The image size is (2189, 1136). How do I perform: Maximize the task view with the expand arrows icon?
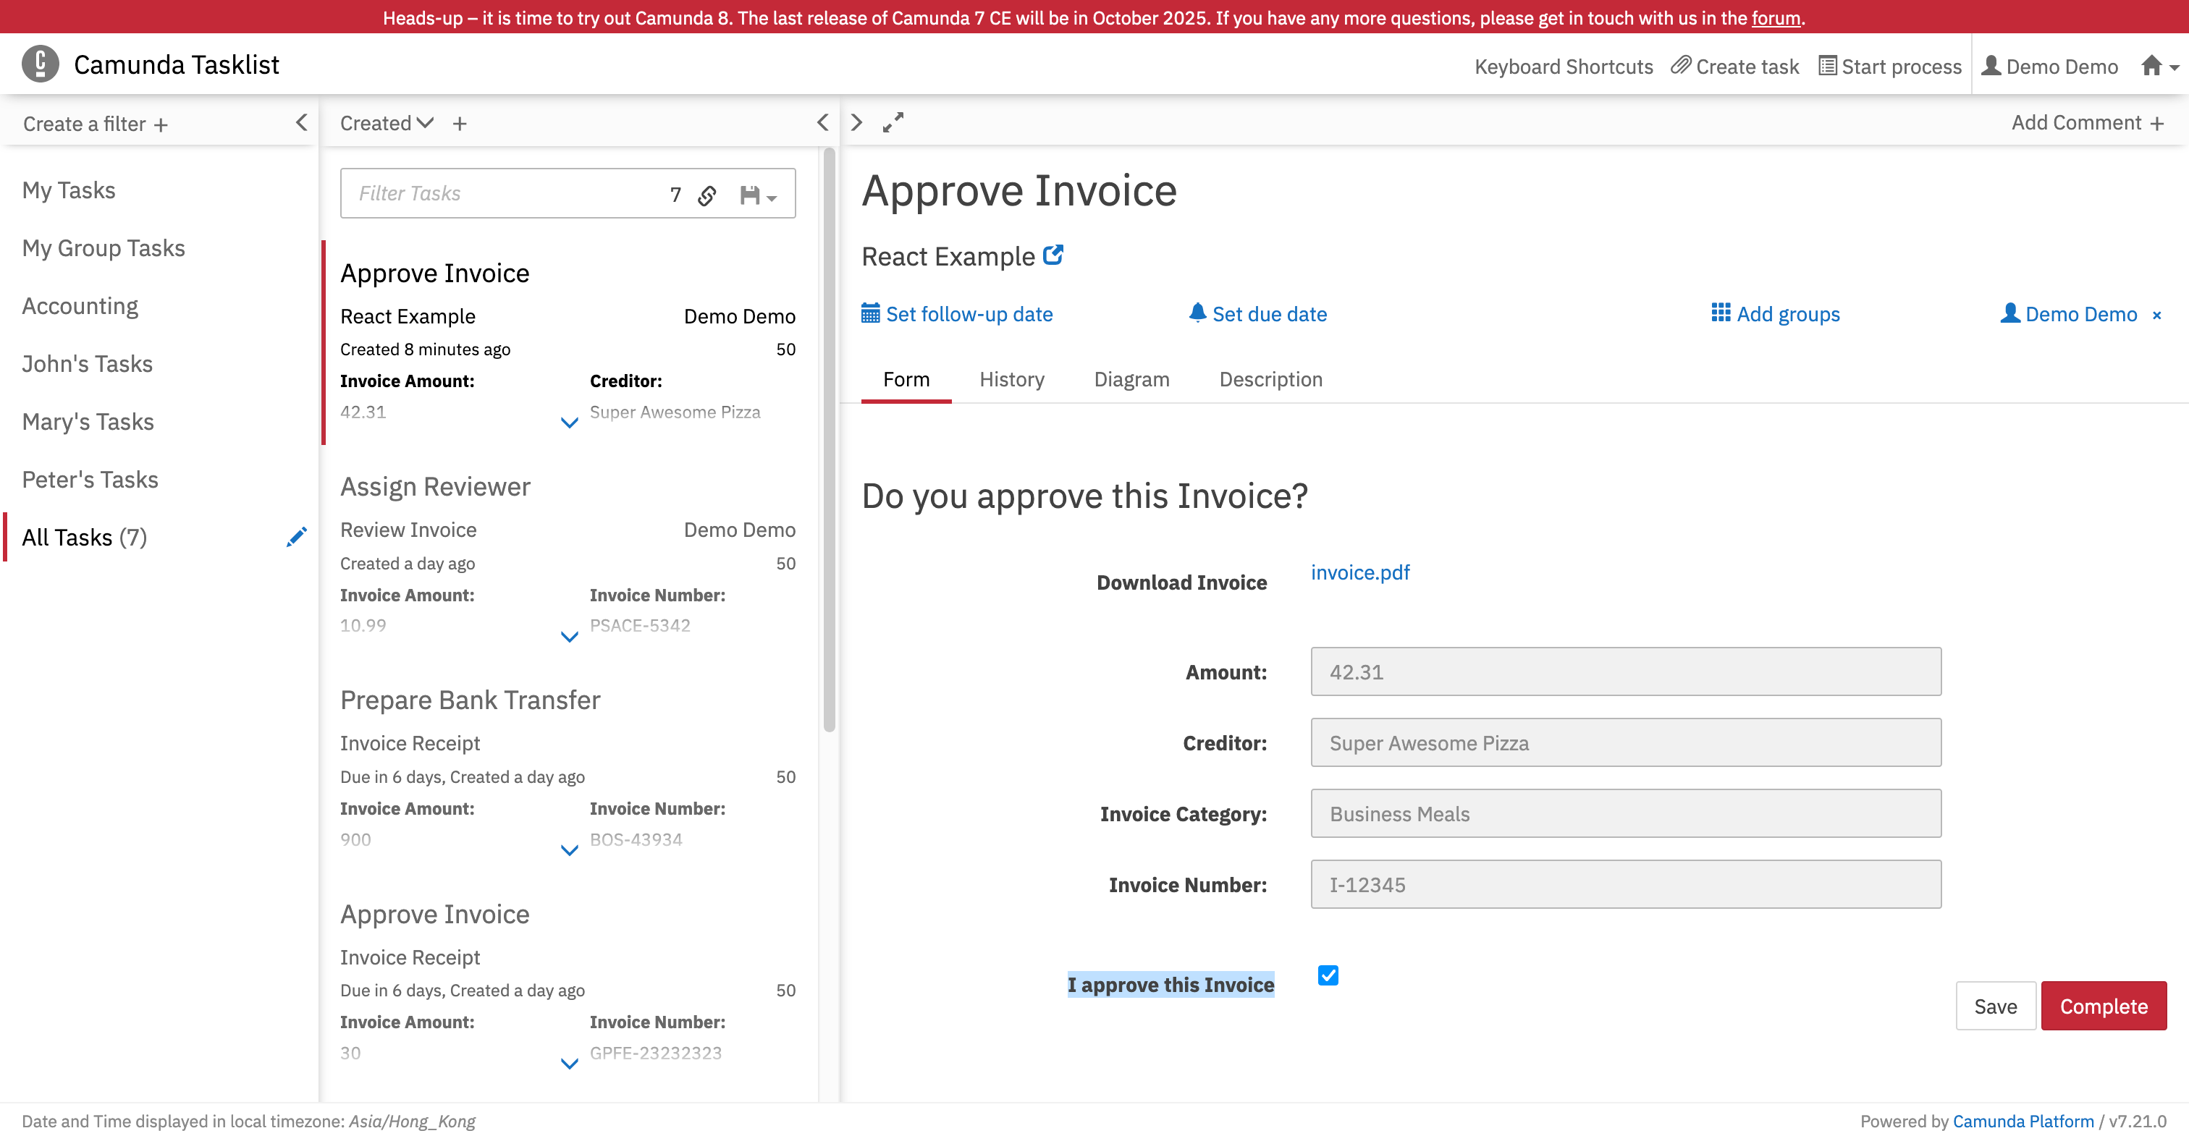point(893,122)
